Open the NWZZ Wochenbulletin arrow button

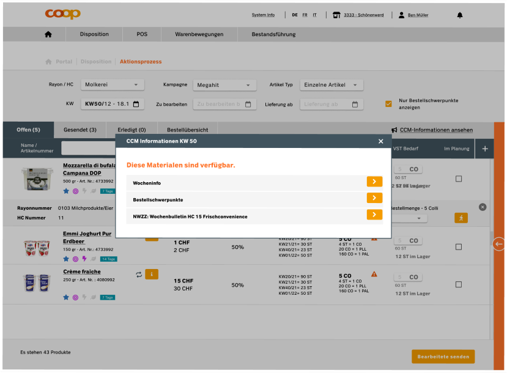[374, 215]
